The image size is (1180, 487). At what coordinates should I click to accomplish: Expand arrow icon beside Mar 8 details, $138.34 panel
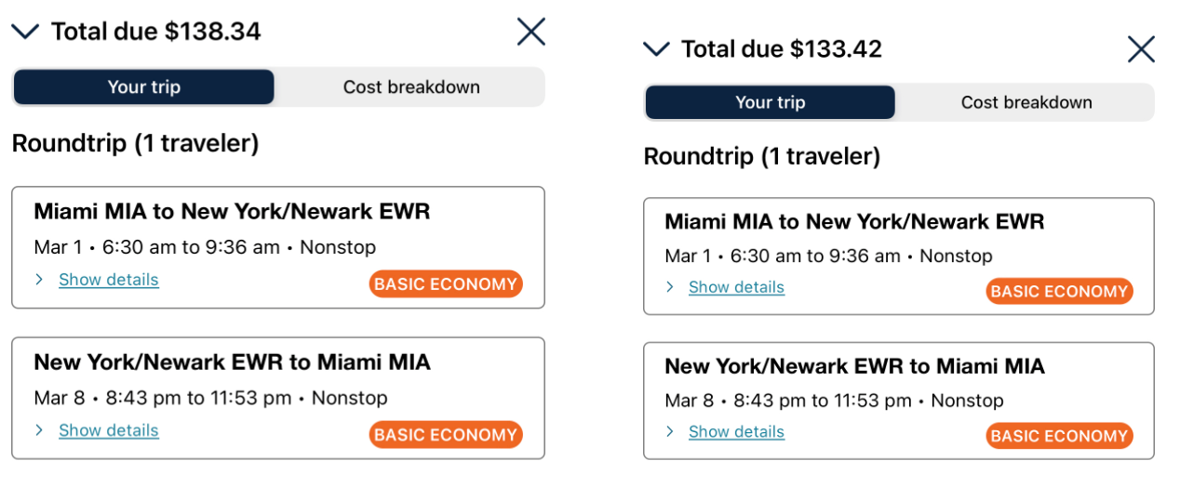pos(39,430)
